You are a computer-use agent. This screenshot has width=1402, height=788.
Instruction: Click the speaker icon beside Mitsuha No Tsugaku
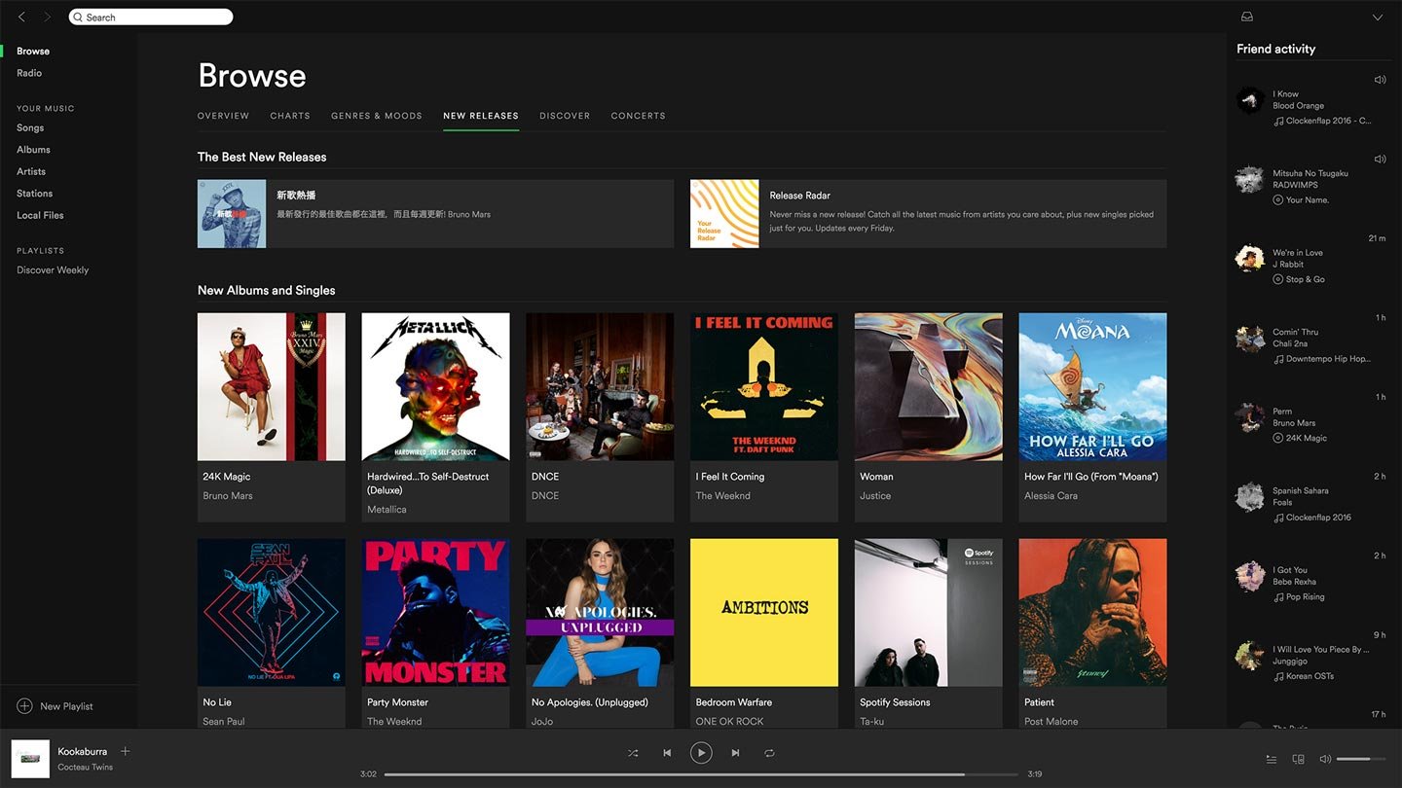1380,159
